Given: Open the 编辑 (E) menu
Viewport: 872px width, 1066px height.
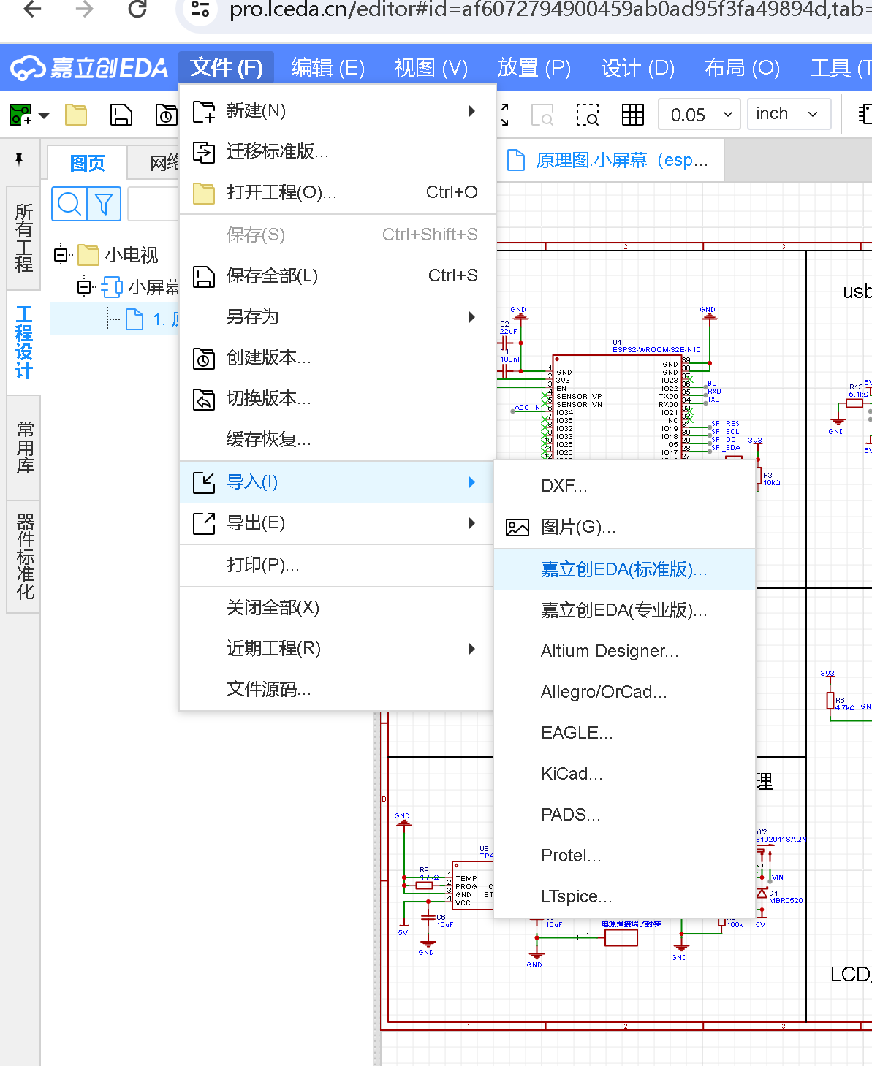Looking at the screenshot, I should coord(327,68).
